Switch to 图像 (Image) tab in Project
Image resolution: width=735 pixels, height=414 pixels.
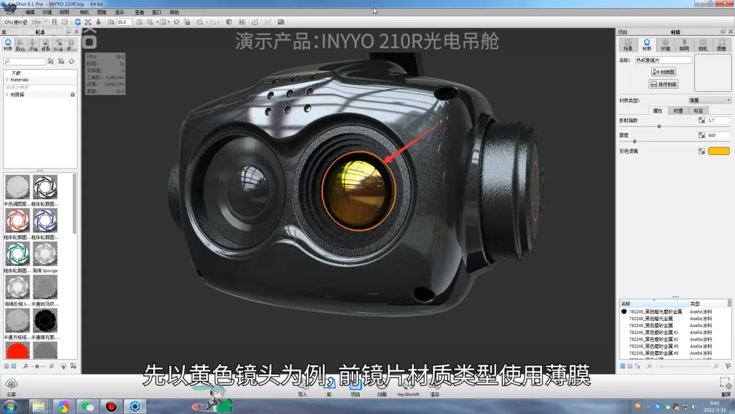point(721,45)
